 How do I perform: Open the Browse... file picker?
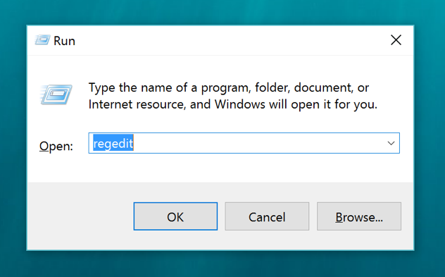coord(358,216)
